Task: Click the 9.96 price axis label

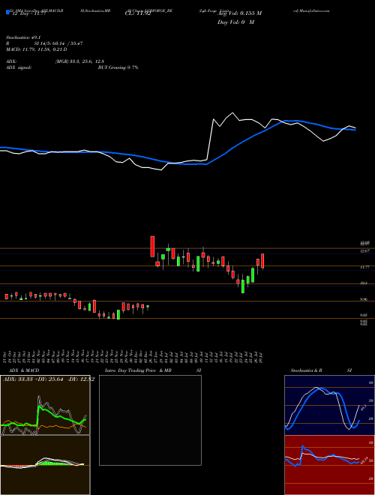Action: (x=364, y=299)
